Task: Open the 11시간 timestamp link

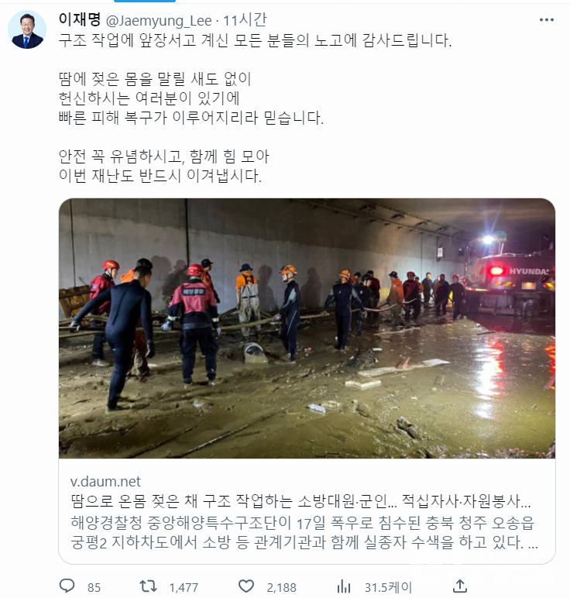Action: pos(245,20)
